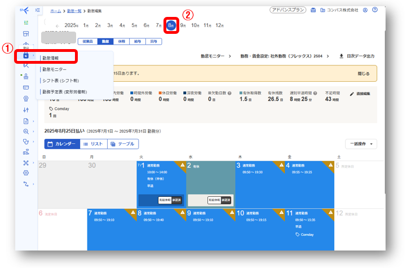
Task: Click the lightbulb icon in sidebar
Action: pyautogui.click(x=26, y=98)
